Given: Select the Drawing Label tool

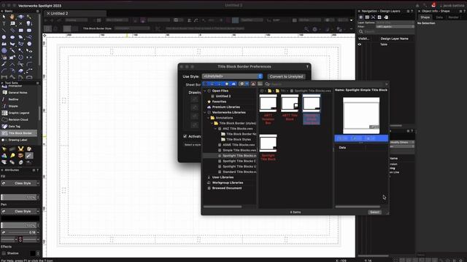Looking at the screenshot, I should pyautogui.click(x=18, y=140).
